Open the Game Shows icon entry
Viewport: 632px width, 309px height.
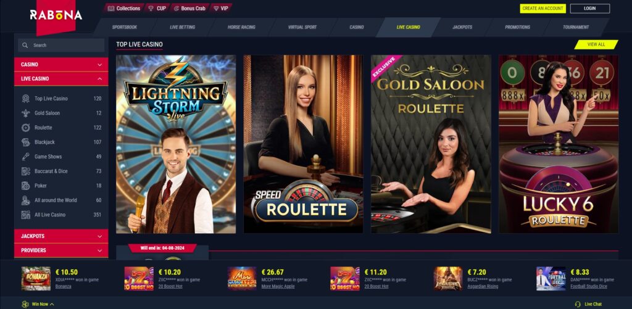click(x=25, y=157)
